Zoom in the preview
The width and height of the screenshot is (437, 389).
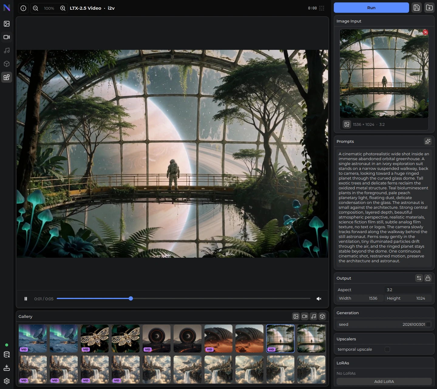click(63, 8)
